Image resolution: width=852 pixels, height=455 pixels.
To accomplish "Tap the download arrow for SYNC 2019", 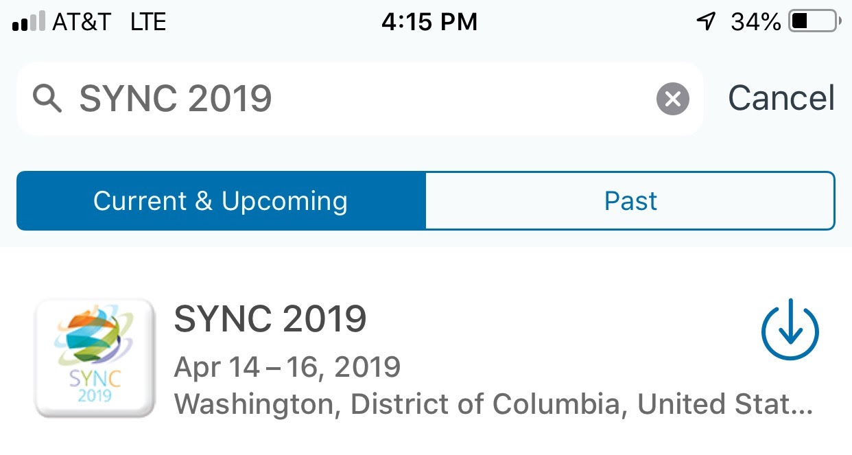I will point(790,331).
